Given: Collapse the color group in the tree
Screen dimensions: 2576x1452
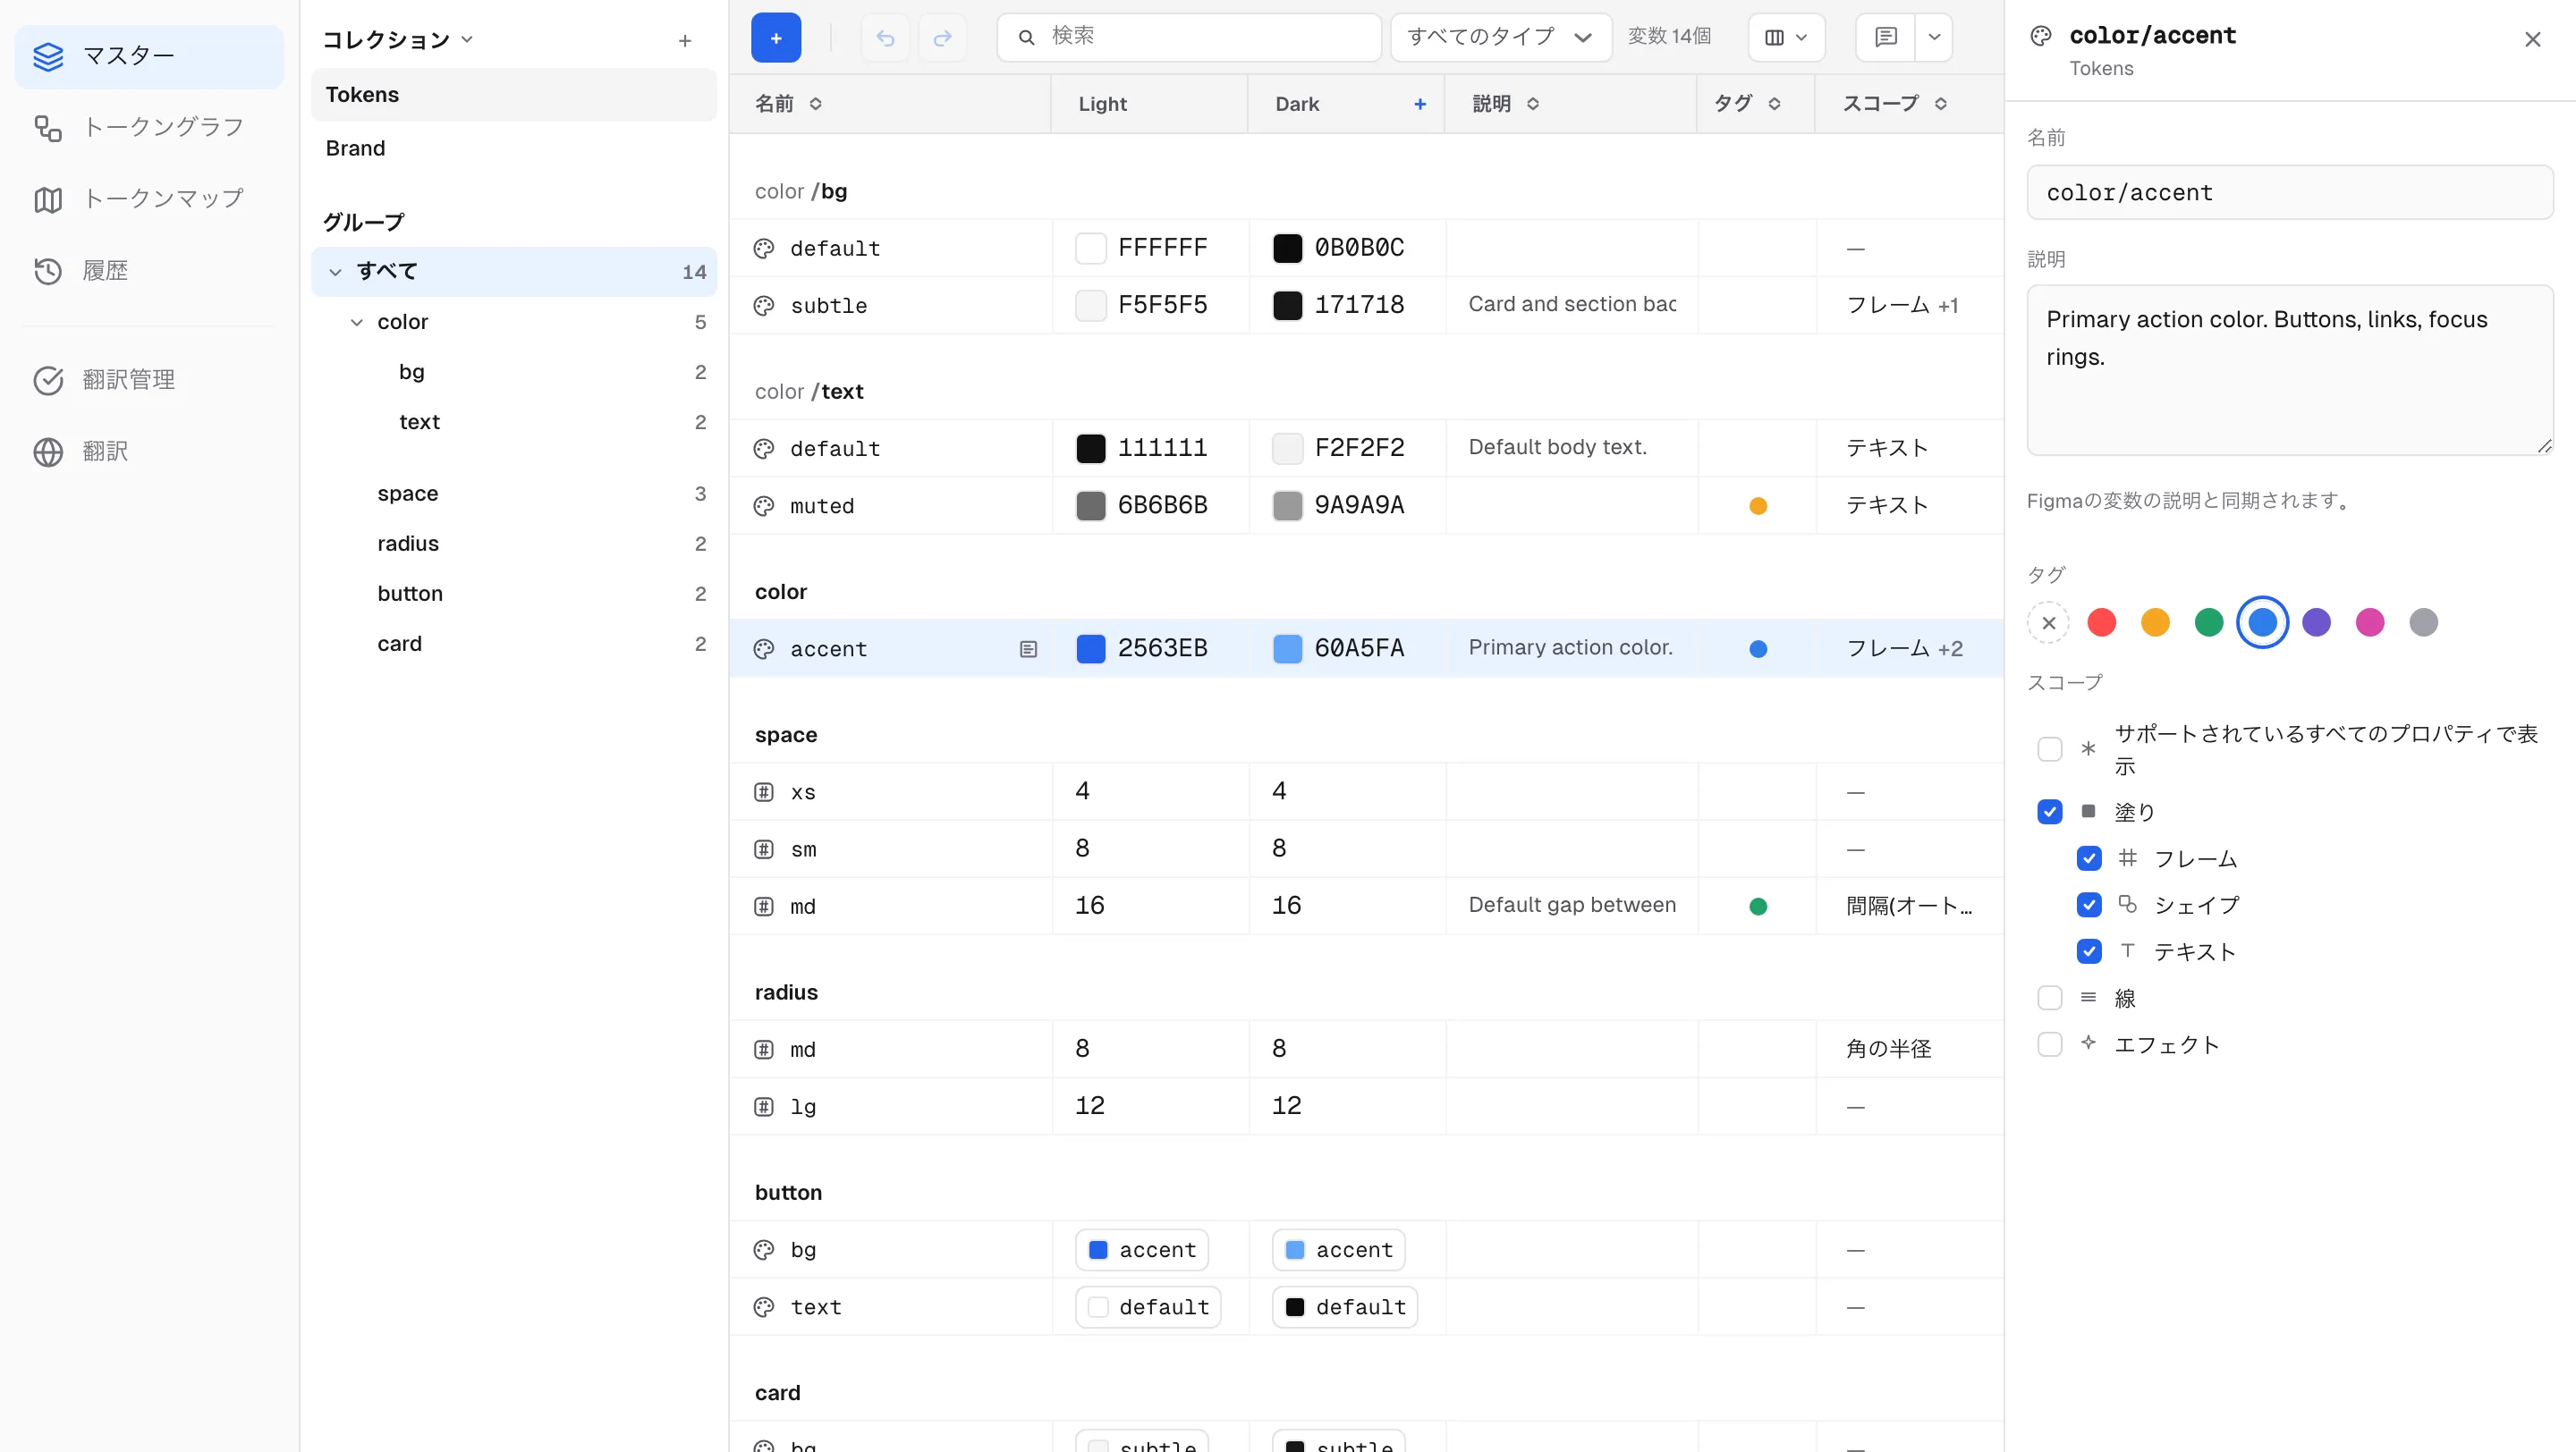Looking at the screenshot, I should [x=357, y=322].
